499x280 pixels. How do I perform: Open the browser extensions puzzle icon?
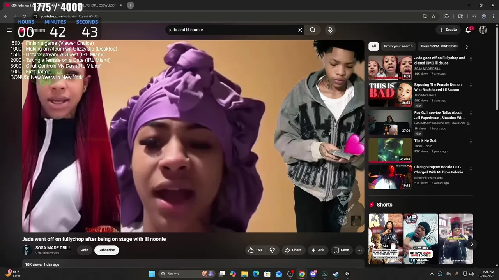(447, 16)
